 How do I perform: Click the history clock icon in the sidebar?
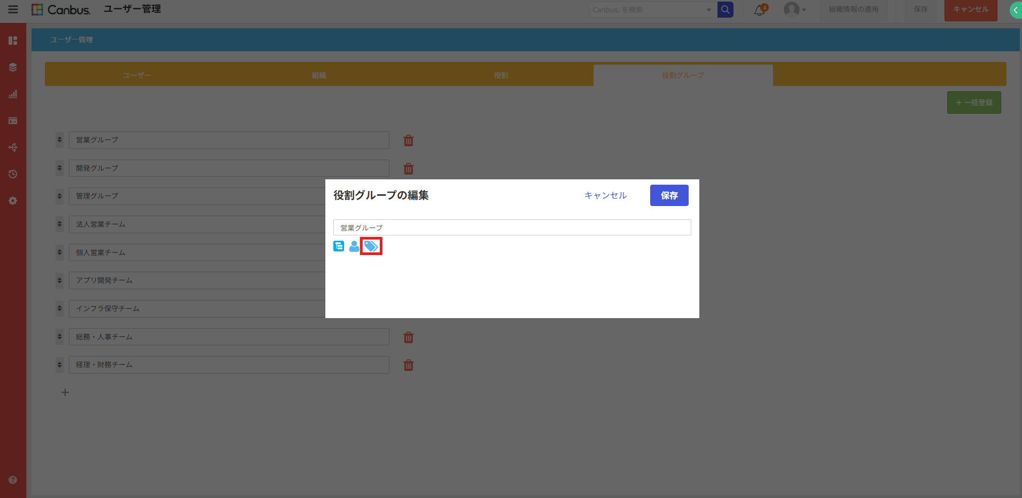(x=13, y=174)
